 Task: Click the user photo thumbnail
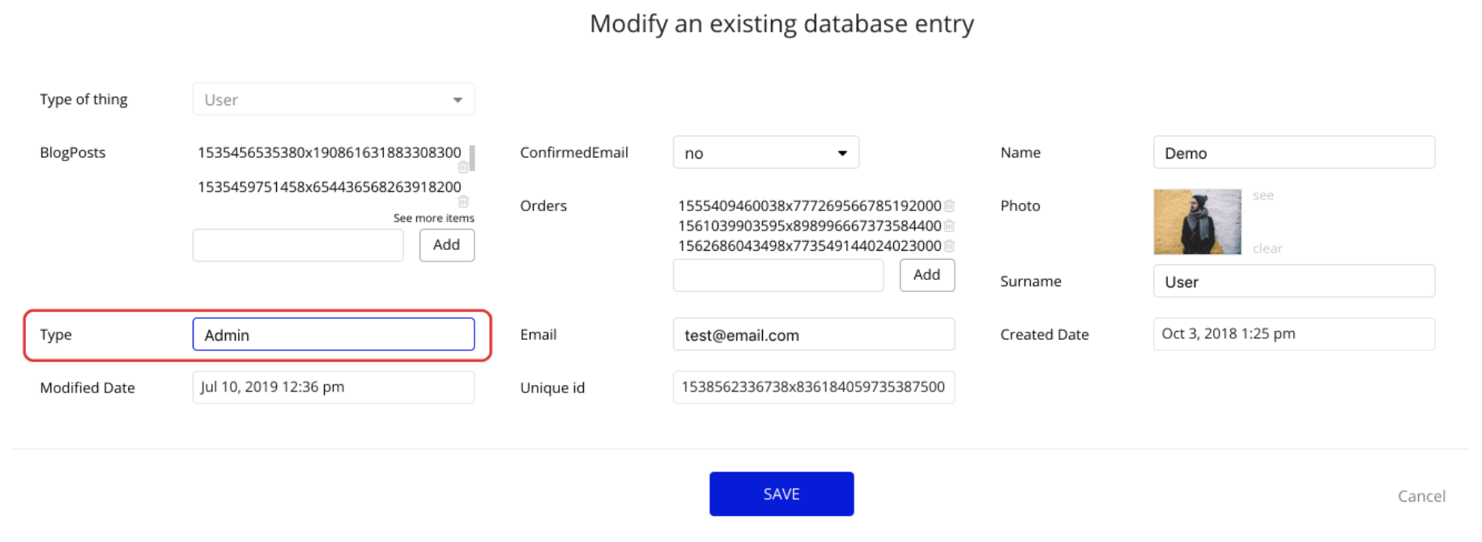click(x=1197, y=222)
